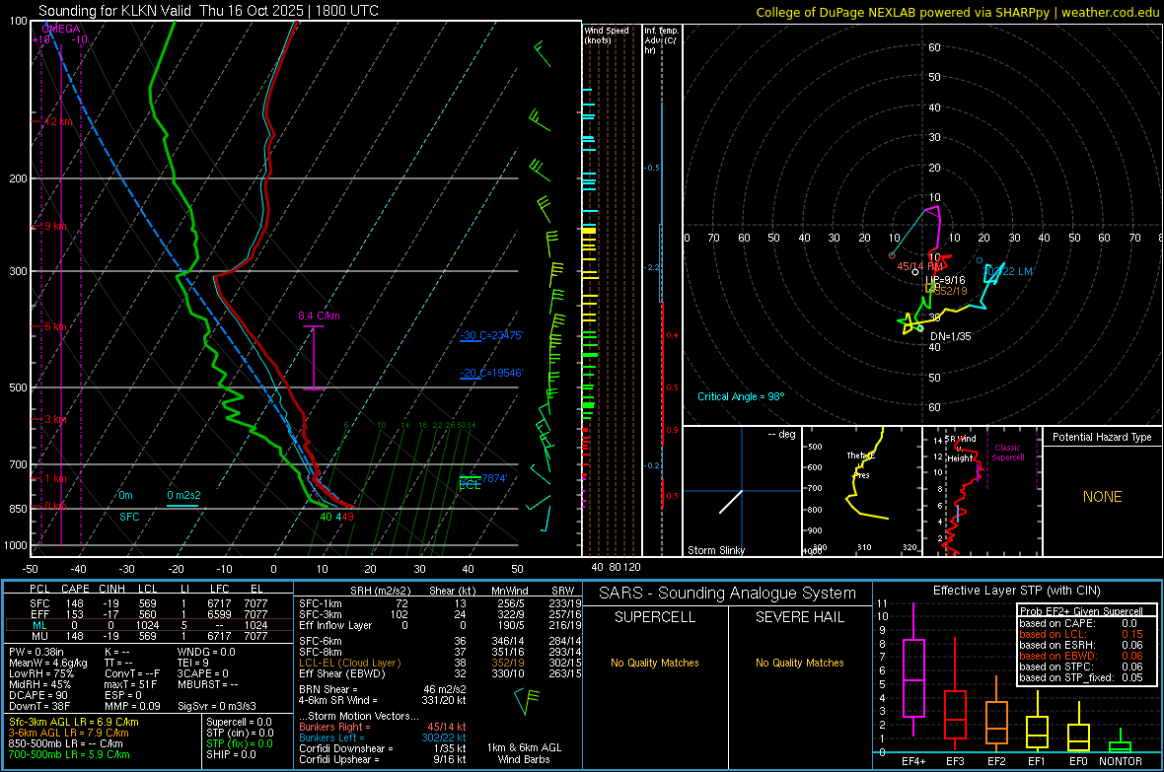The image size is (1164, 772).
Task: Click the SARS - Sounding Analogue System title
Action: pos(727,594)
